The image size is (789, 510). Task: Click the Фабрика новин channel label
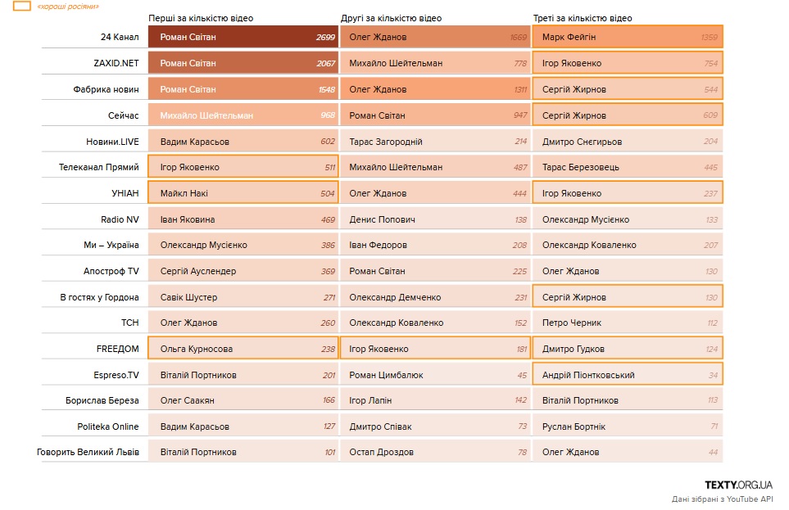click(x=107, y=89)
